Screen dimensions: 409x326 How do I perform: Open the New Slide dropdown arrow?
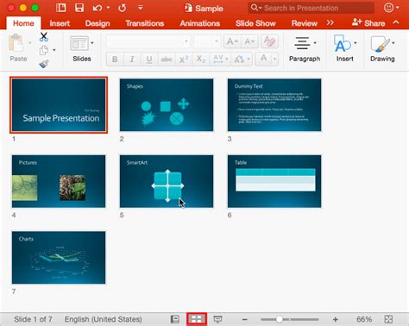[x=92, y=43]
